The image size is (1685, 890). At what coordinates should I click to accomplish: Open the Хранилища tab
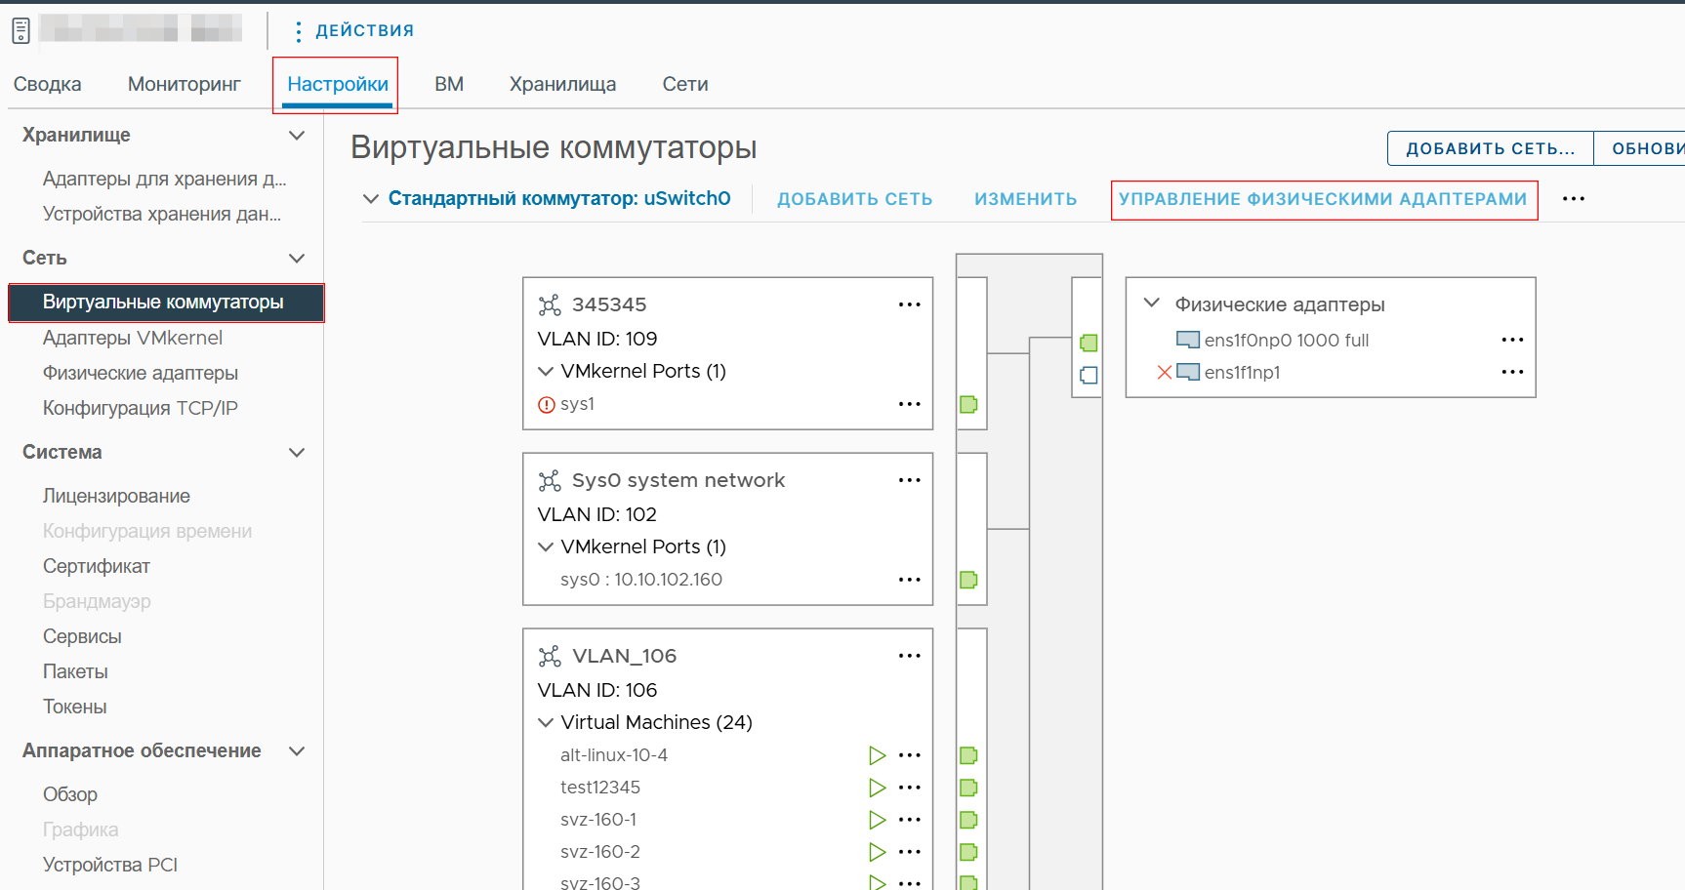[x=562, y=84]
